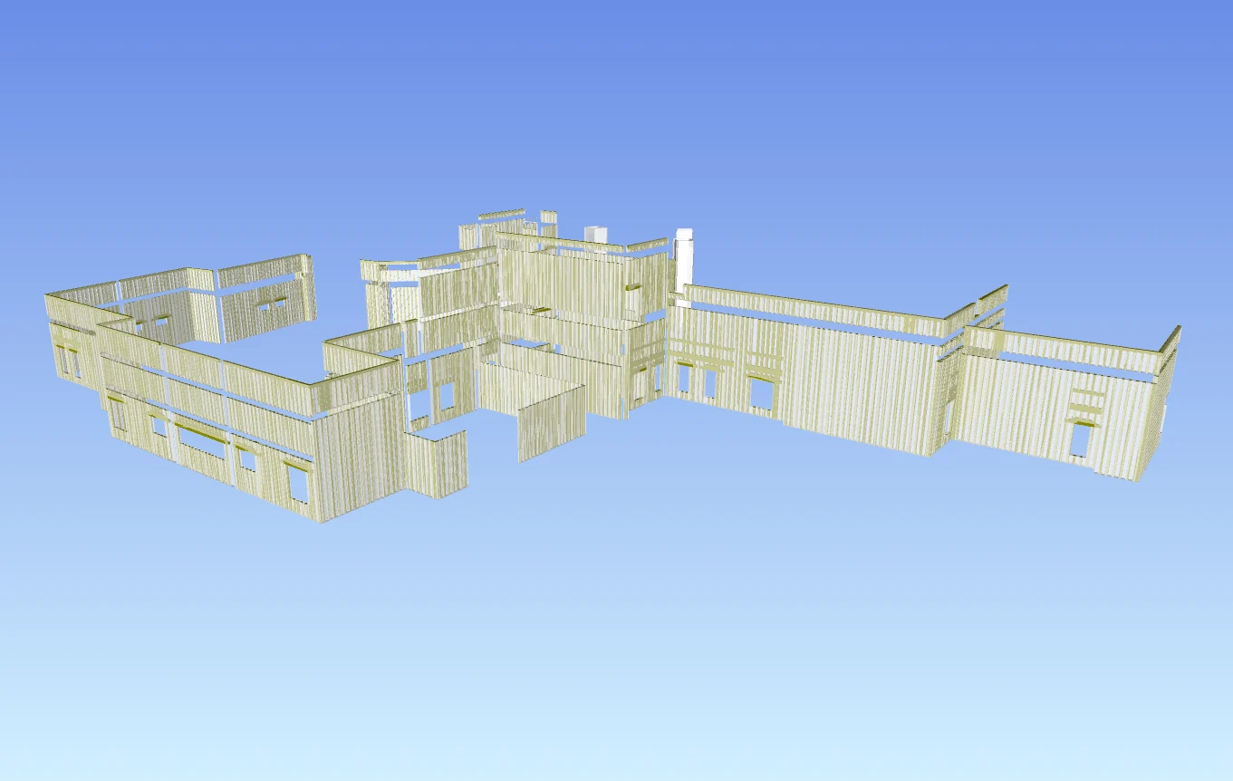
Task: Click the topmost small wall segment on roof
Action: click(x=501, y=216)
